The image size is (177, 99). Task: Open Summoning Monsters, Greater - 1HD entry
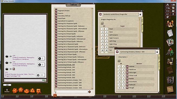pyautogui.click(x=70, y=80)
